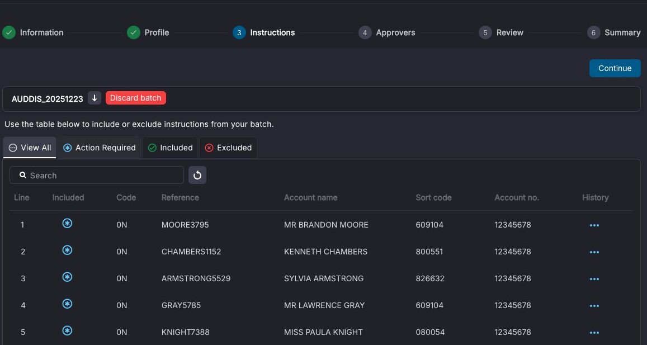Viewport: 647px width, 345px height.
Task: Switch to the Excluded tab
Action: 228,148
